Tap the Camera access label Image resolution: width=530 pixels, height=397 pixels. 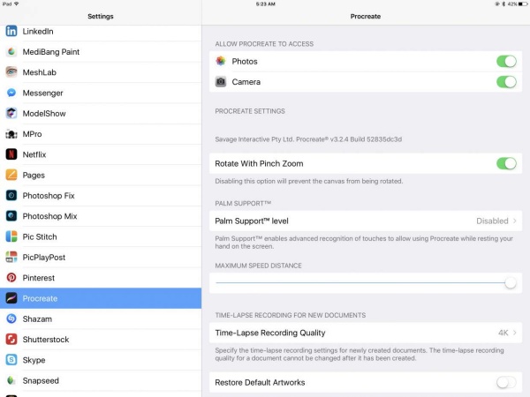[246, 82]
